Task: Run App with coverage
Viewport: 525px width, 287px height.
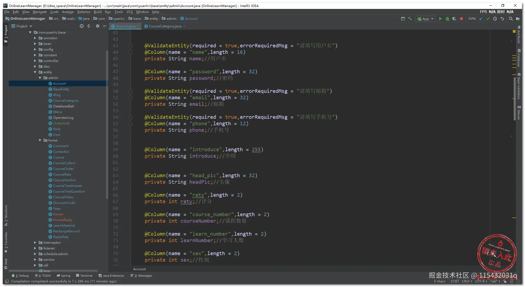Action: point(454,19)
